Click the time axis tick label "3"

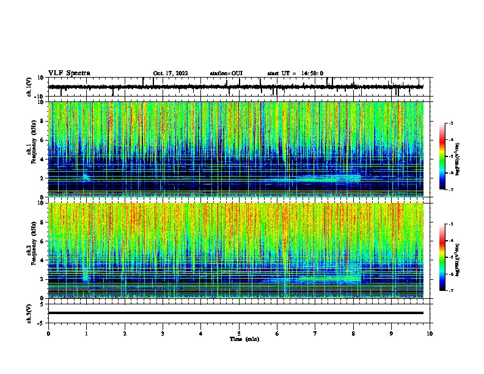tap(163, 334)
